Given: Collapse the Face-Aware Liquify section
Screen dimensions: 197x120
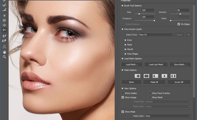Looking at the screenshot, I should click(x=122, y=29).
